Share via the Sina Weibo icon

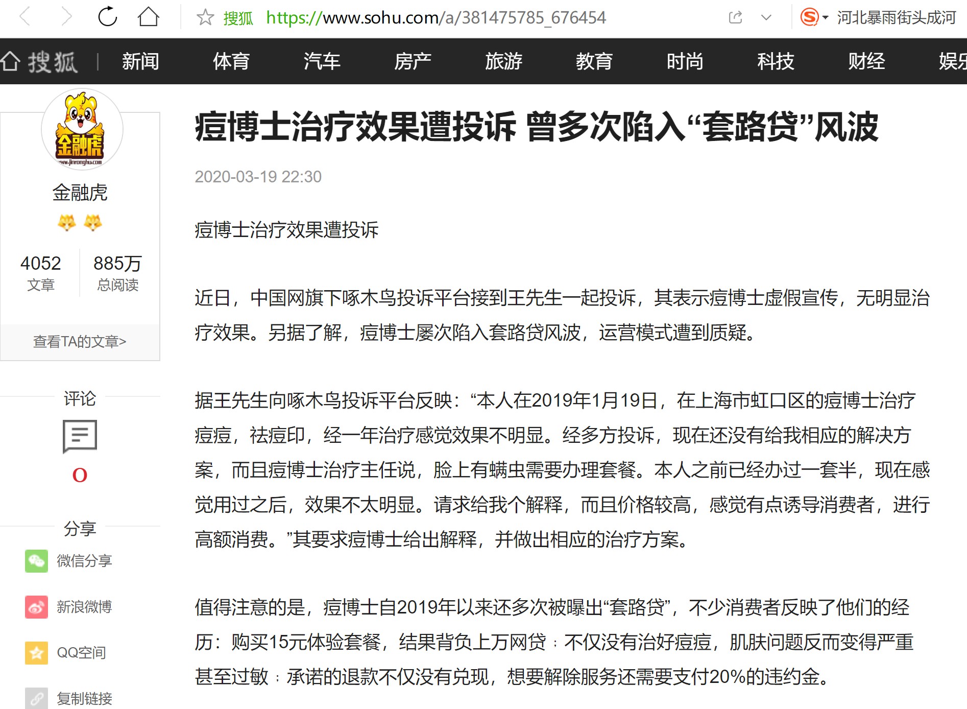click(x=36, y=607)
